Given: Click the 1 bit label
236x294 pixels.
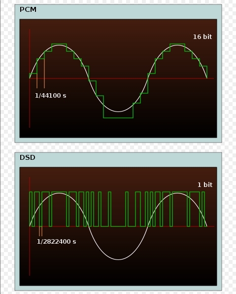Looking at the screenshot, I should (205, 185).
